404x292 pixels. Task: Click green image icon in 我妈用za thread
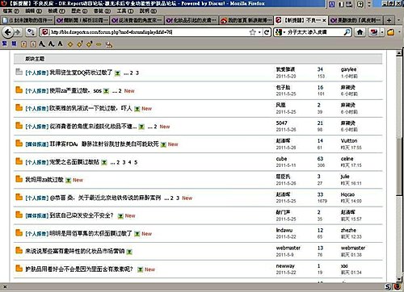click(69, 180)
